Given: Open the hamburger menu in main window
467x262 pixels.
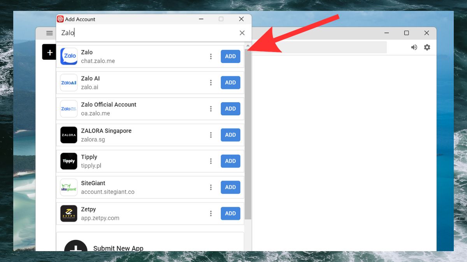Looking at the screenshot, I should 49,33.
